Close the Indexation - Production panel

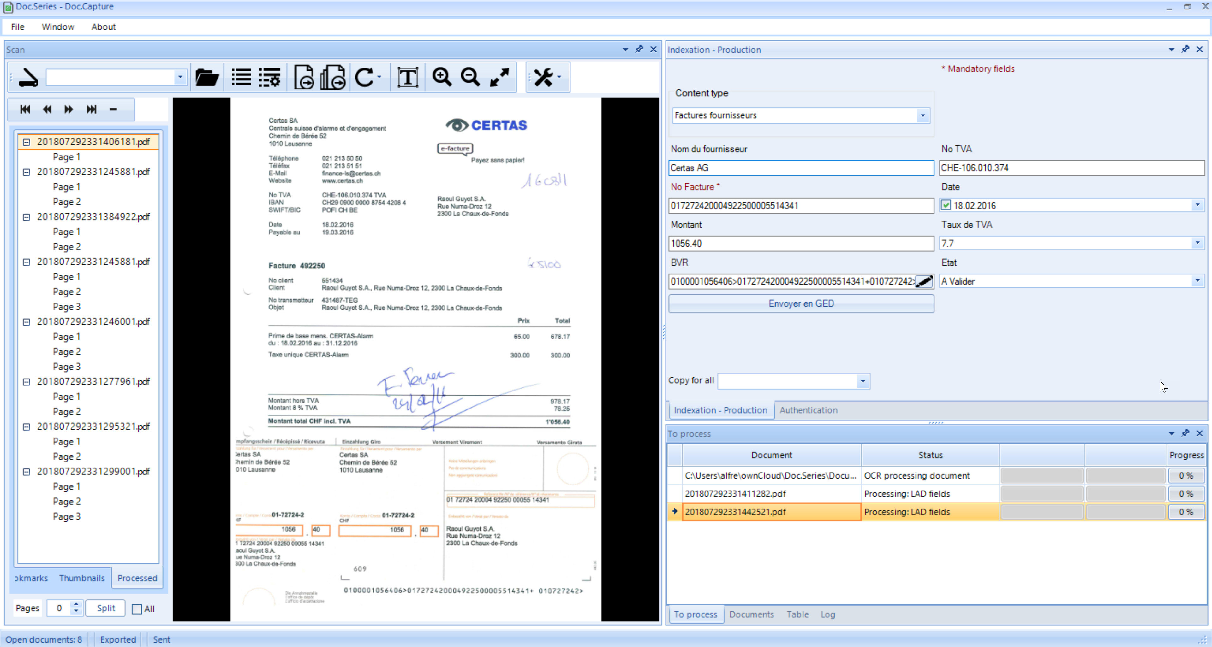(1200, 49)
